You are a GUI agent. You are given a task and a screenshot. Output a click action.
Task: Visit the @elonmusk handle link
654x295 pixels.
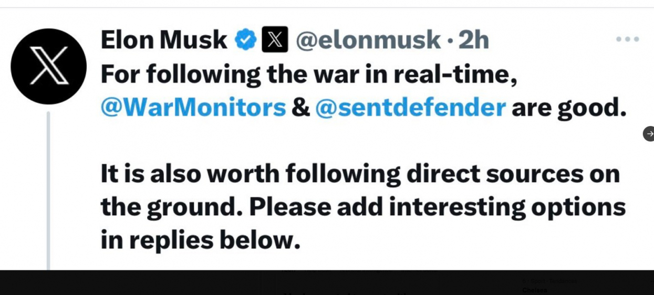click(x=368, y=40)
